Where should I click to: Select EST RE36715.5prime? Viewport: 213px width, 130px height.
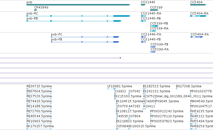pos(39,86)
